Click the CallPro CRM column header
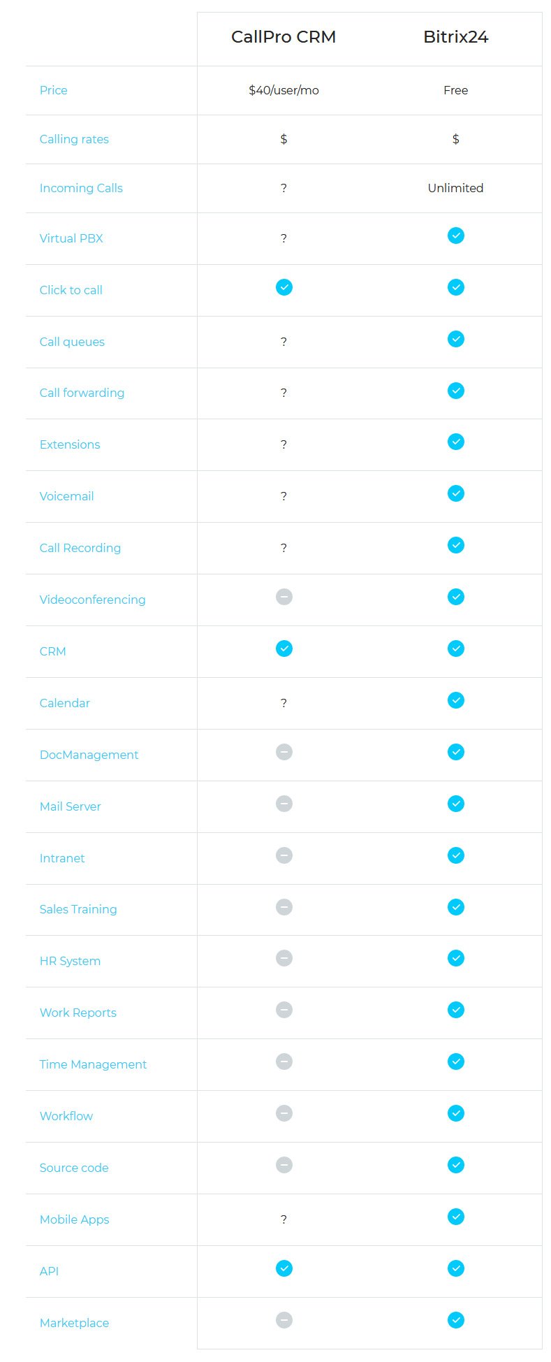 [284, 37]
